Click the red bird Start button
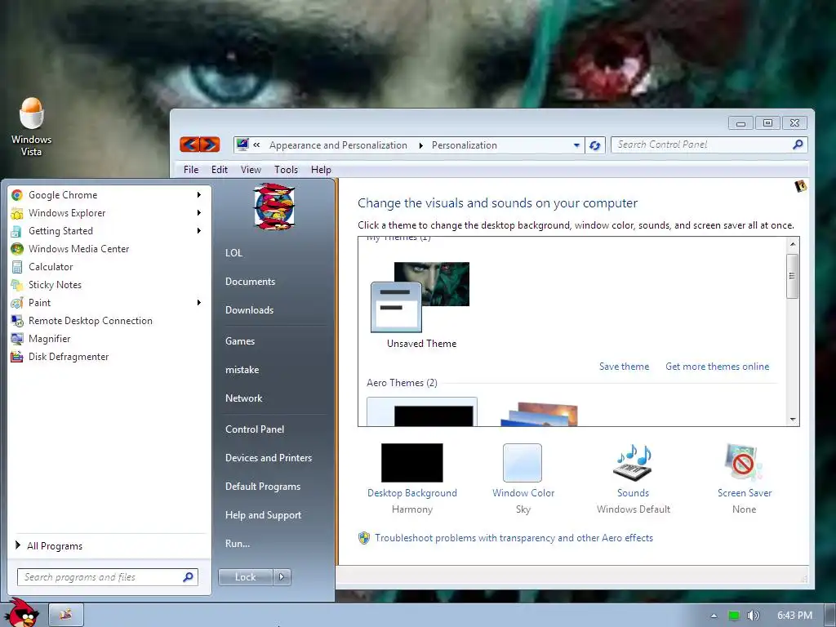Viewport: 836px width, 627px height. click(x=22, y=613)
